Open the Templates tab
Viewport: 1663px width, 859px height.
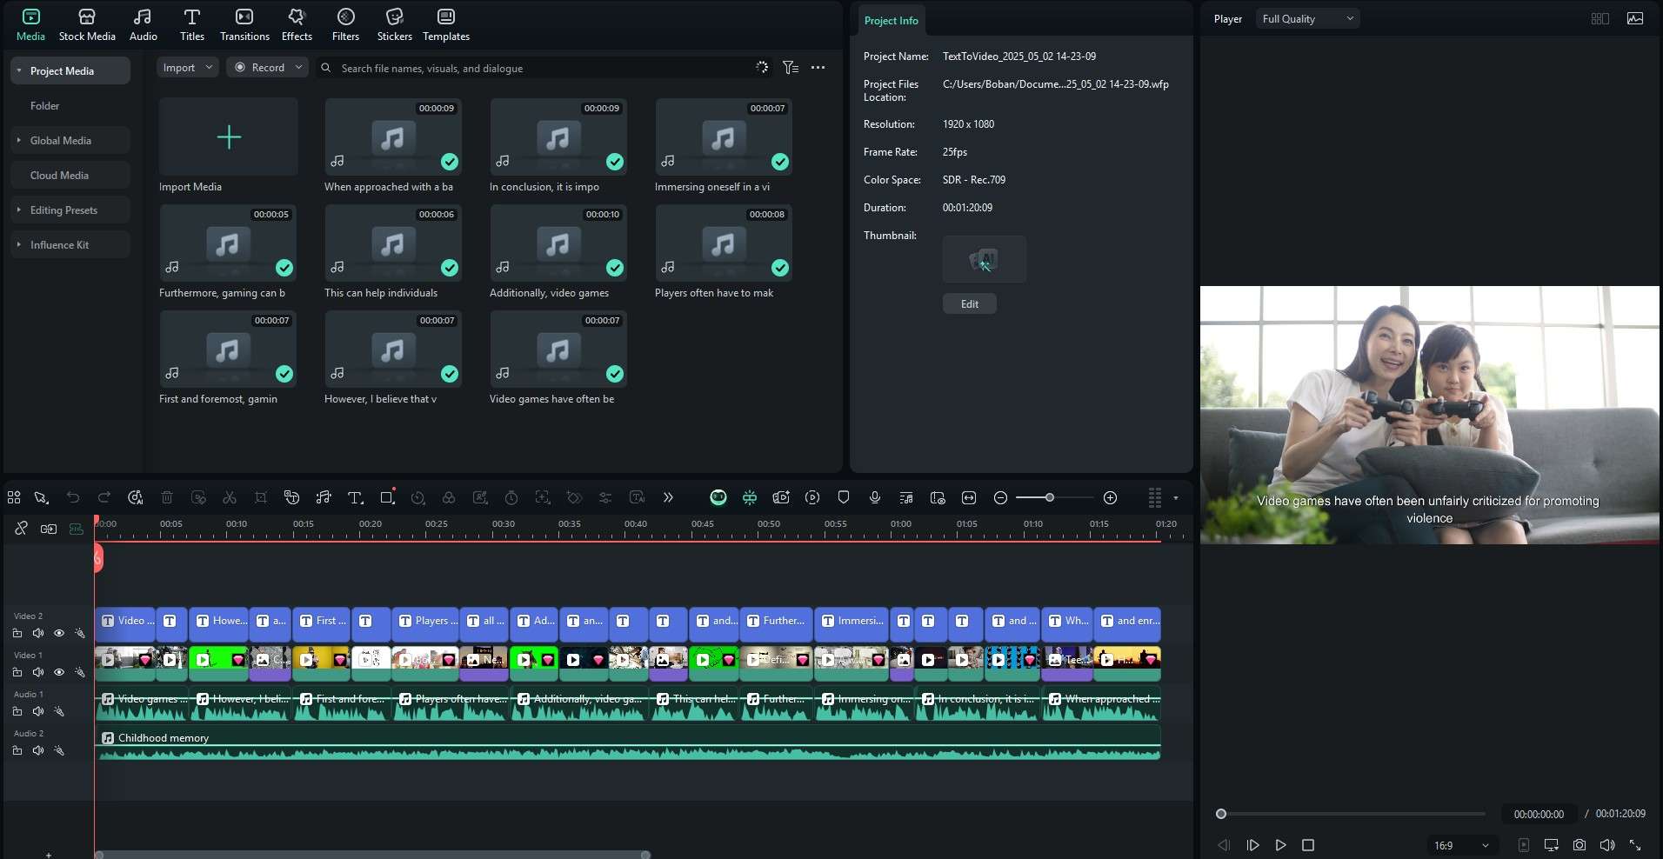(446, 24)
